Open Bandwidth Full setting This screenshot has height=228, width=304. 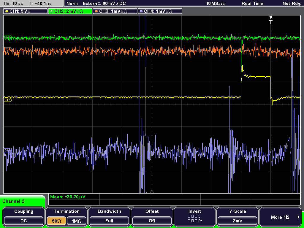coord(109,216)
